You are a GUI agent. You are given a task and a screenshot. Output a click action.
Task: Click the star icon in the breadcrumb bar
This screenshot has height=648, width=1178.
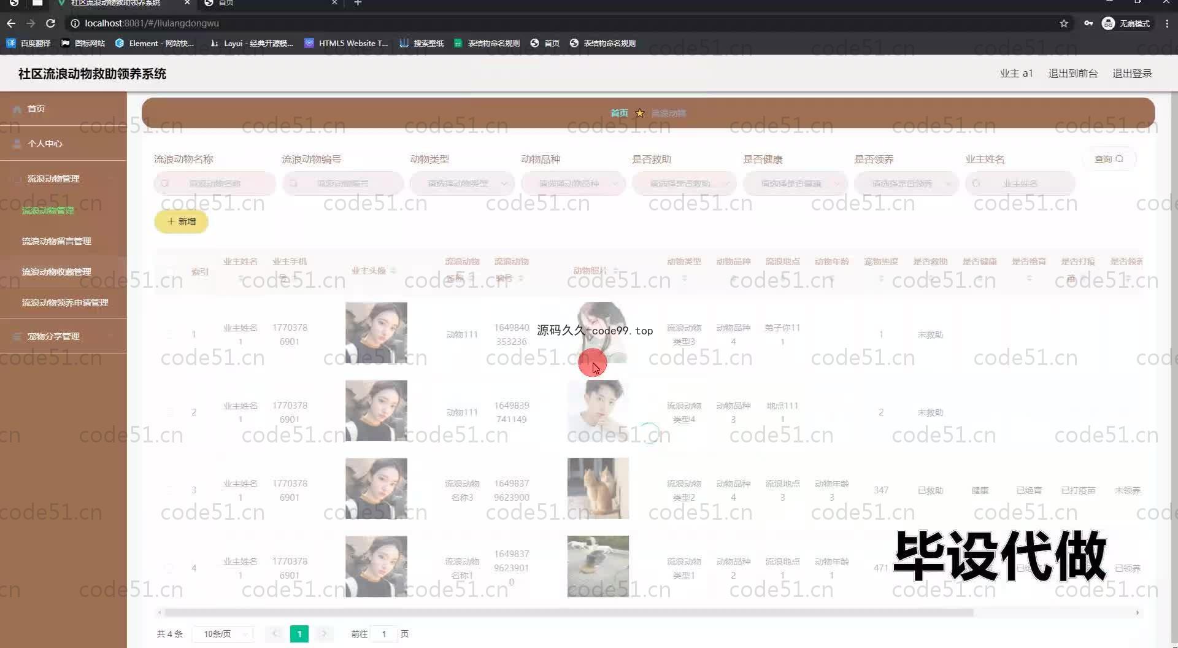pyautogui.click(x=640, y=113)
